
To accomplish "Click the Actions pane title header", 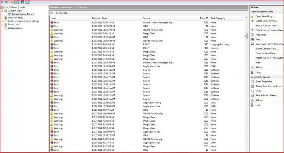I will (x=267, y=8).
